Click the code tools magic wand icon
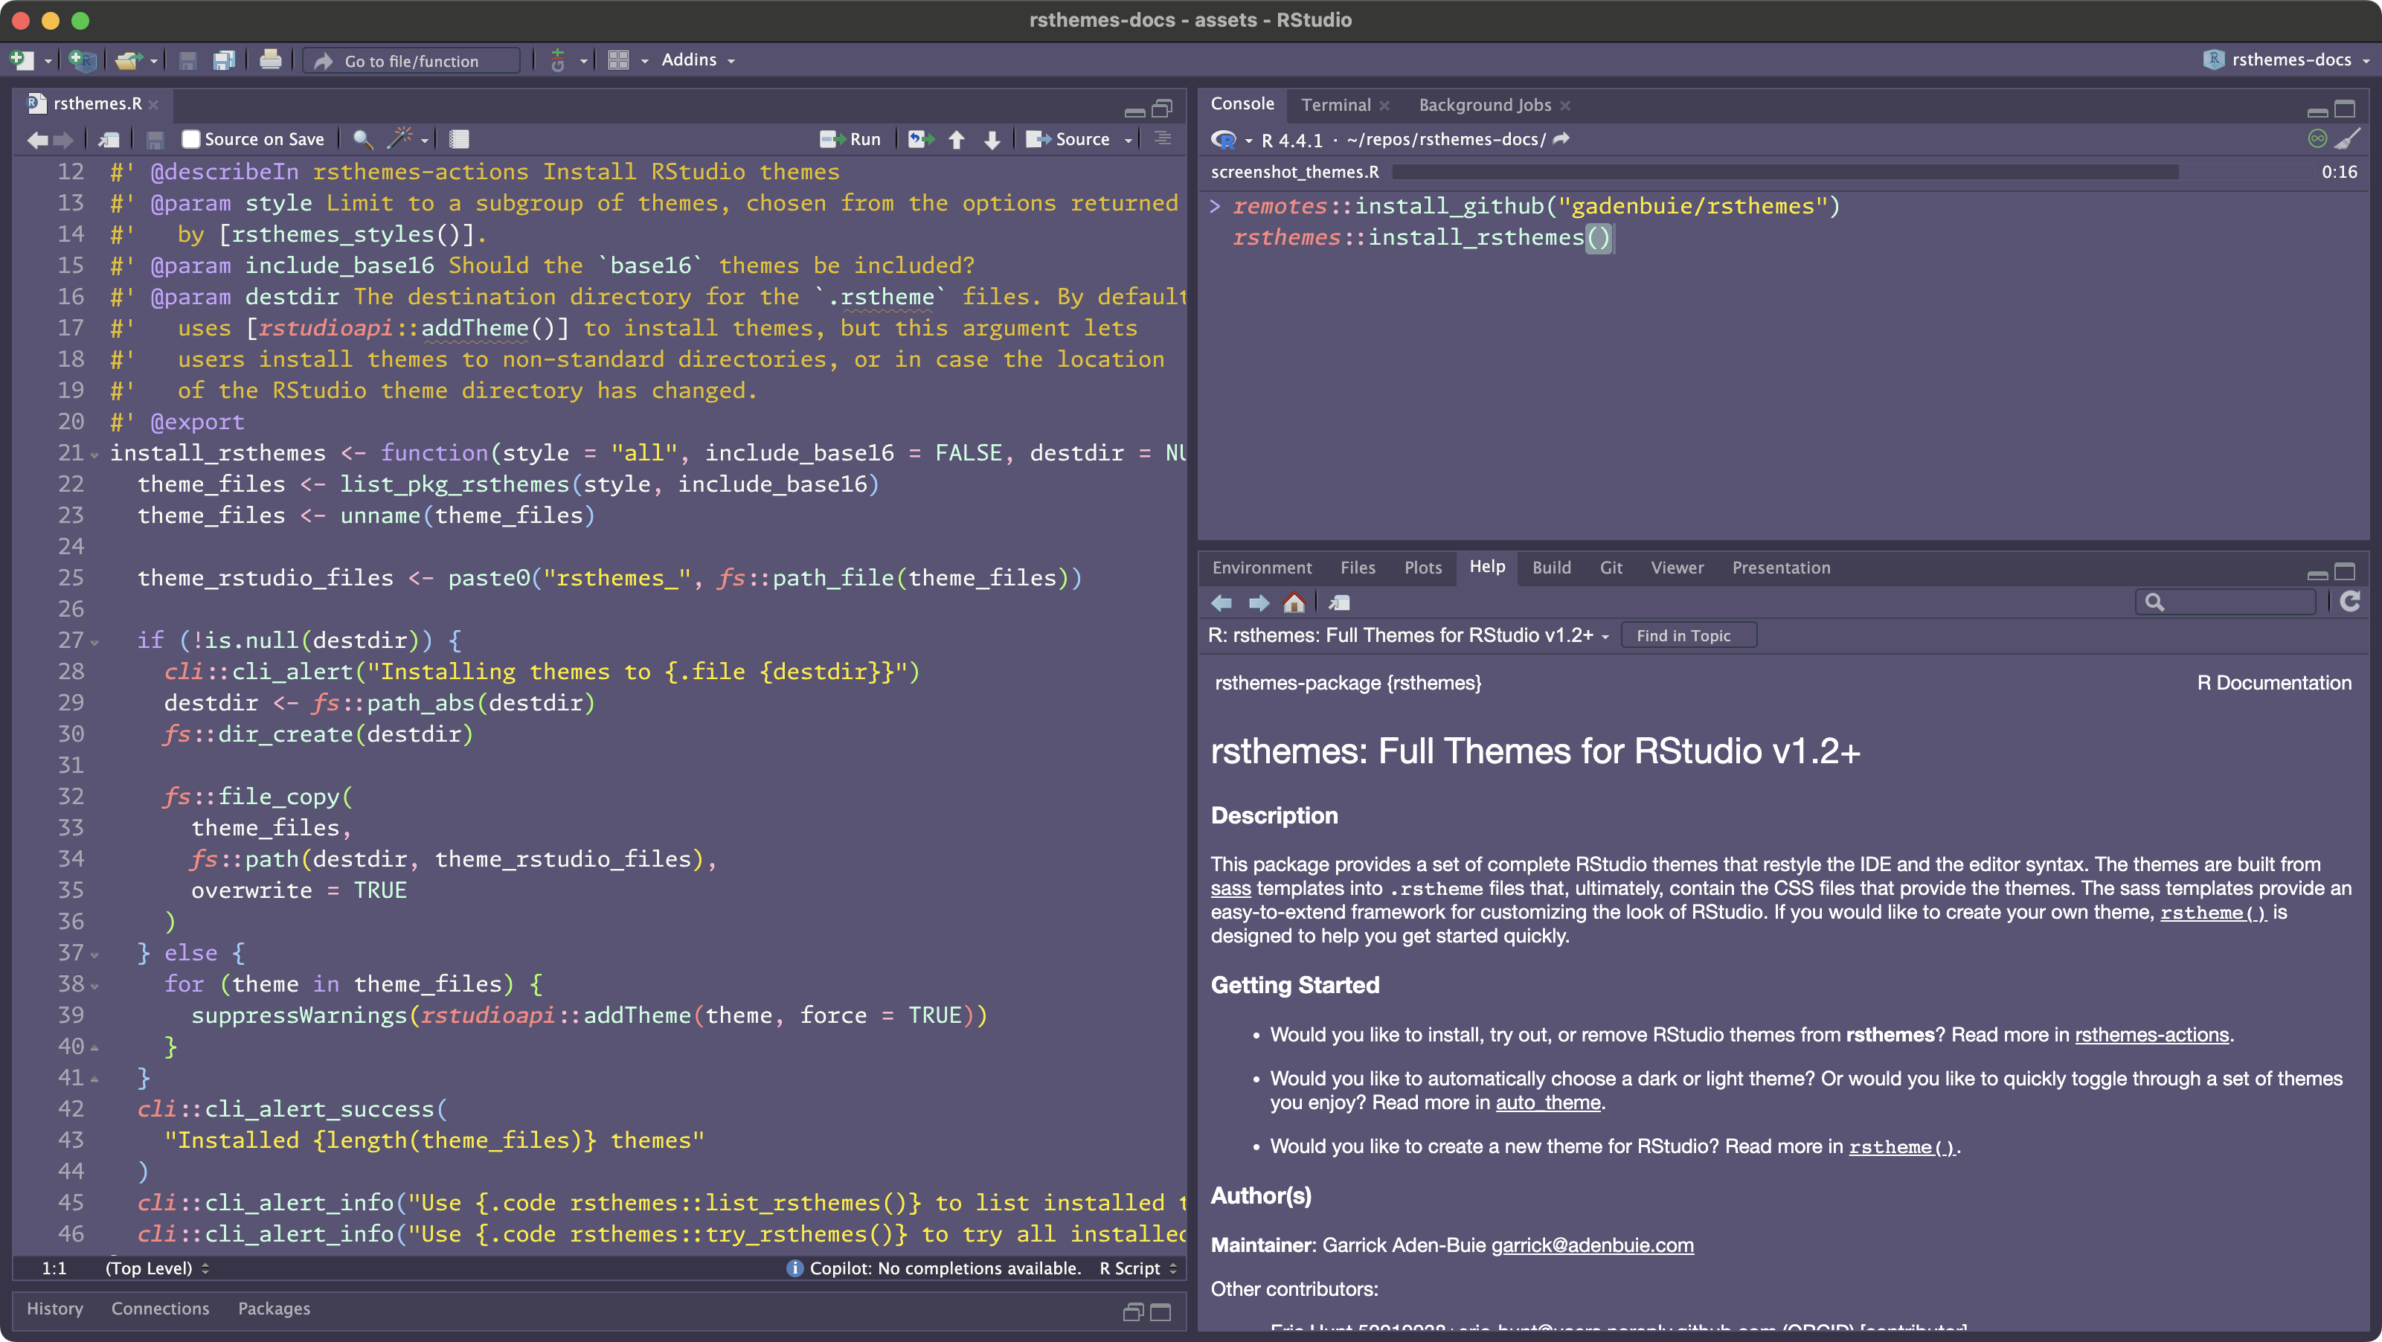 click(x=399, y=138)
